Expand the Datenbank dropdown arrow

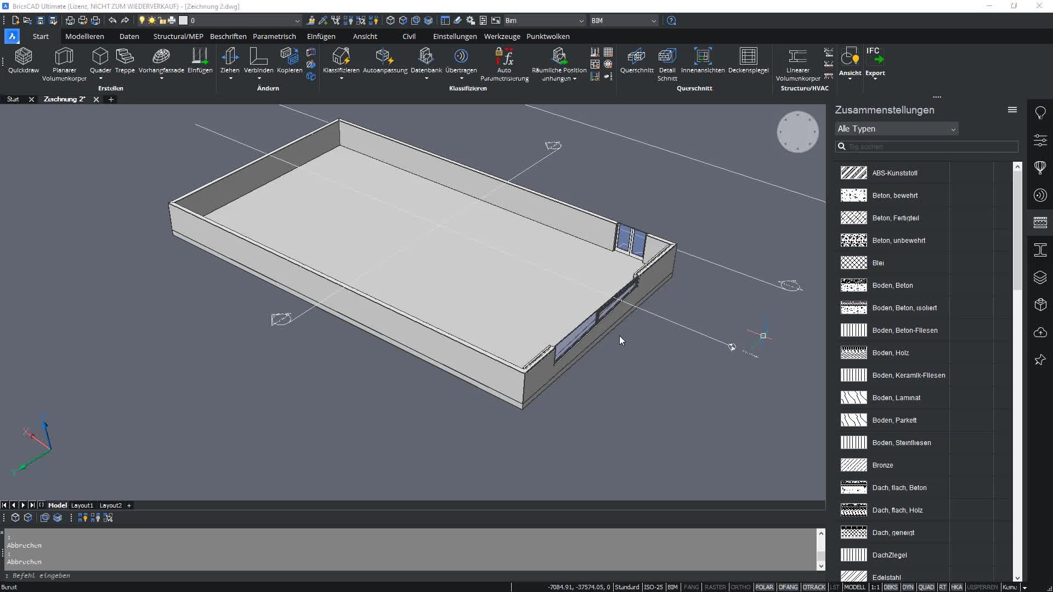pyautogui.click(x=426, y=78)
